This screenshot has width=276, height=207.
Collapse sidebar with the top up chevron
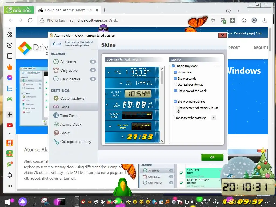[x=10, y=29]
